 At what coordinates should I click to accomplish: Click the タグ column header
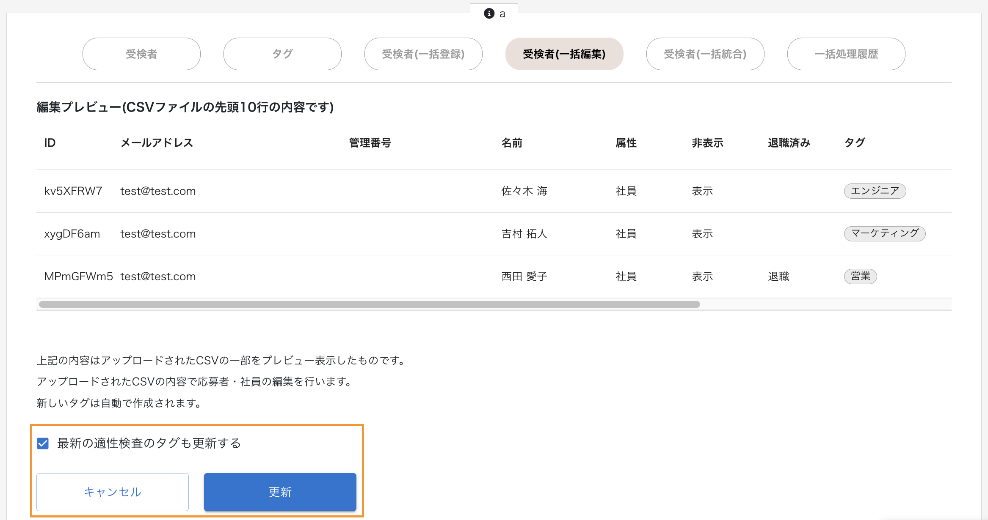pyautogui.click(x=854, y=143)
